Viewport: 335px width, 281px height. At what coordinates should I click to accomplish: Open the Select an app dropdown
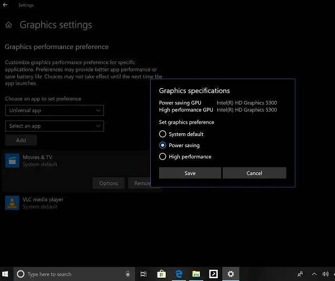[x=54, y=126]
